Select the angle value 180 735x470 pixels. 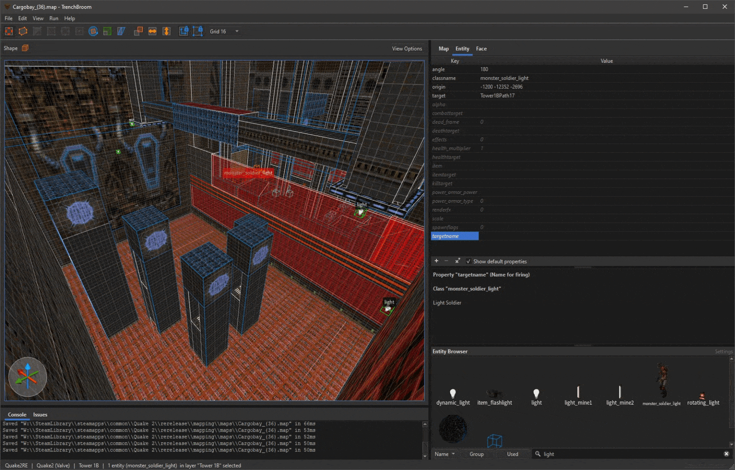click(x=606, y=69)
